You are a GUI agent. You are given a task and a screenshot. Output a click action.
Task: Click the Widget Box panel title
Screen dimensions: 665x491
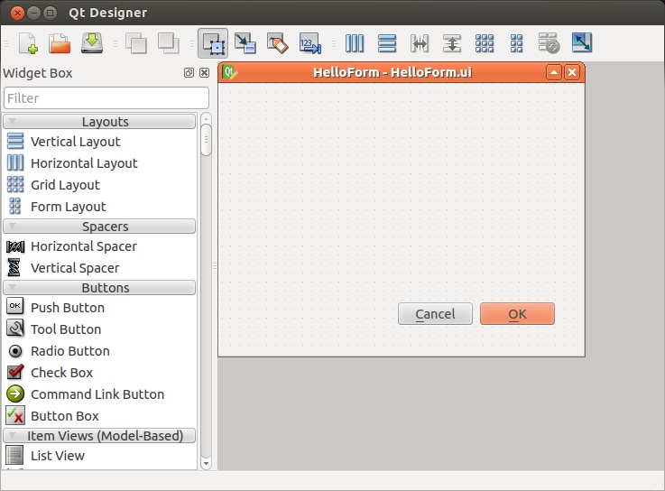[38, 73]
